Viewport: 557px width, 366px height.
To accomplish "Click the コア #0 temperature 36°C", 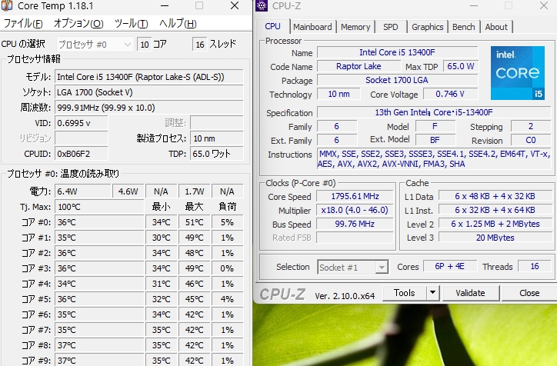I will (99, 222).
